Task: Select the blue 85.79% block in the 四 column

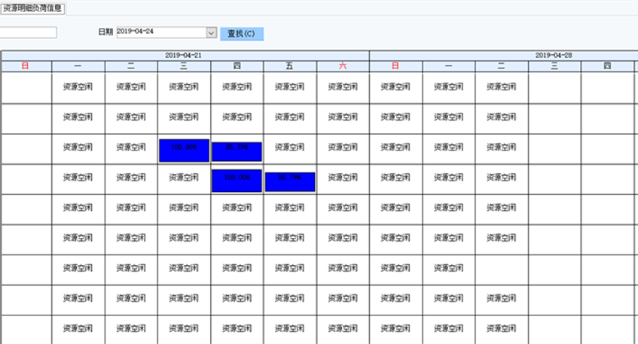Action: [x=237, y=151]
